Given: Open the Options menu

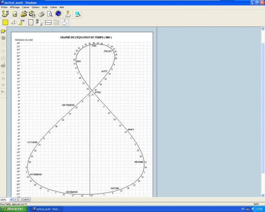Looking at the screenshot, I should point(35,7).
